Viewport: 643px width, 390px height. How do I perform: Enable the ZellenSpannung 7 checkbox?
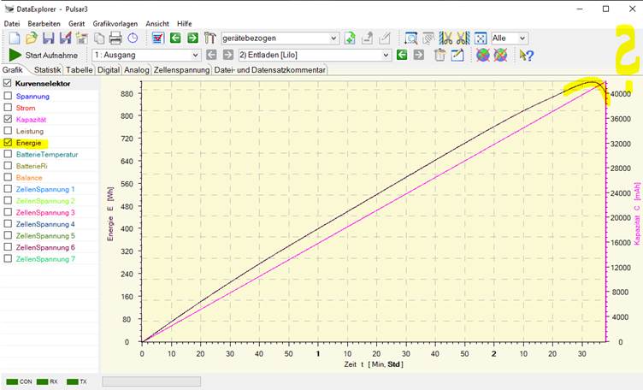(x=8, y=258)
